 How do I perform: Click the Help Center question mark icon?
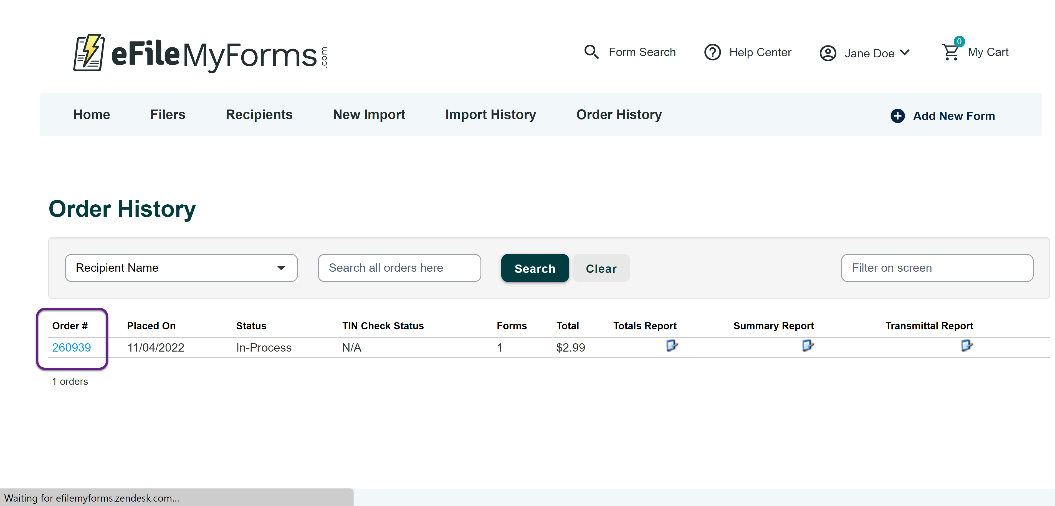click(712, 52)
